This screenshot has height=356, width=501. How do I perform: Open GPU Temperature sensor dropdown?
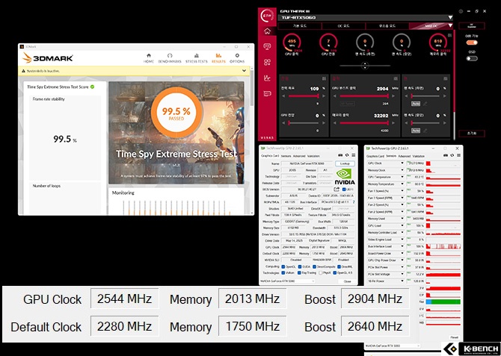(402, 177)
